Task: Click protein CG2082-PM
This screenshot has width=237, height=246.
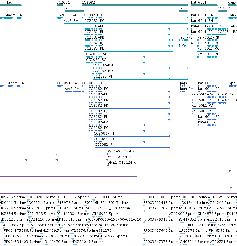Action: tap(105, 145)
